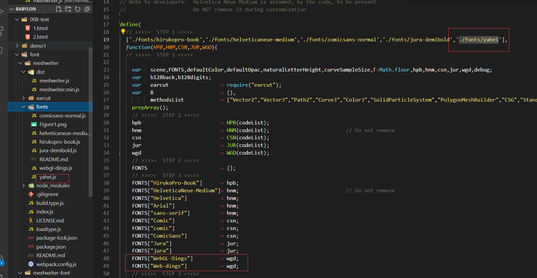Click the HTML5 icon beside 1.html
Screen dimensions: 537x278
(x=28, y=28)
